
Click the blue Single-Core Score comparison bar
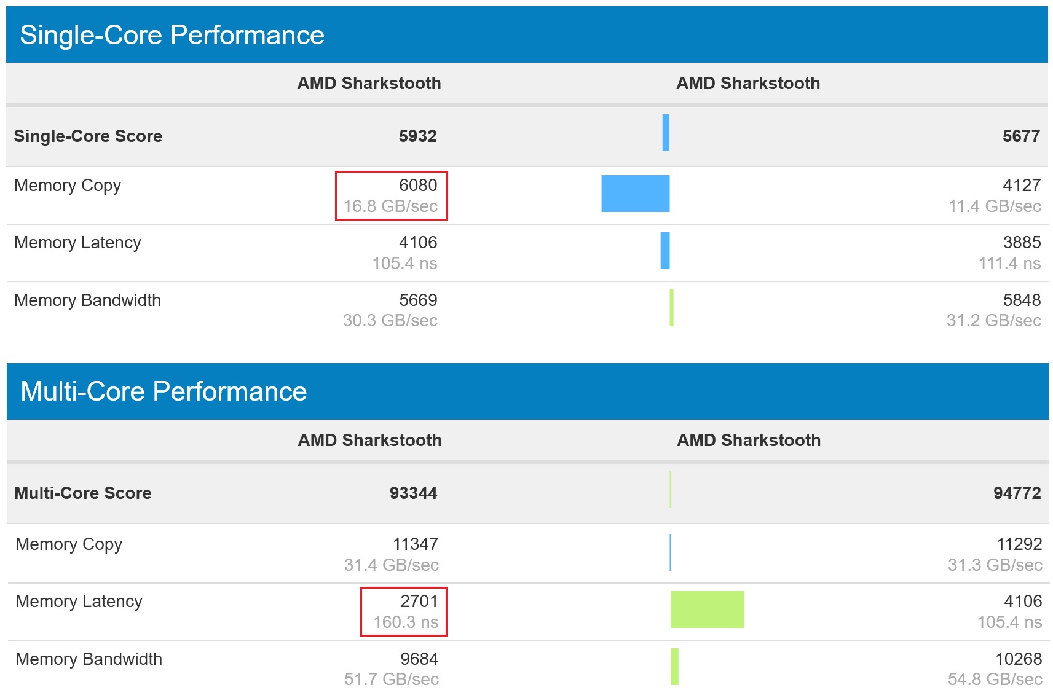coord(666,133)
